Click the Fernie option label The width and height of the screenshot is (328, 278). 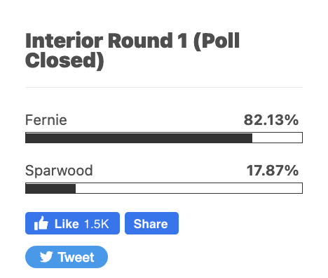point(46,120)
